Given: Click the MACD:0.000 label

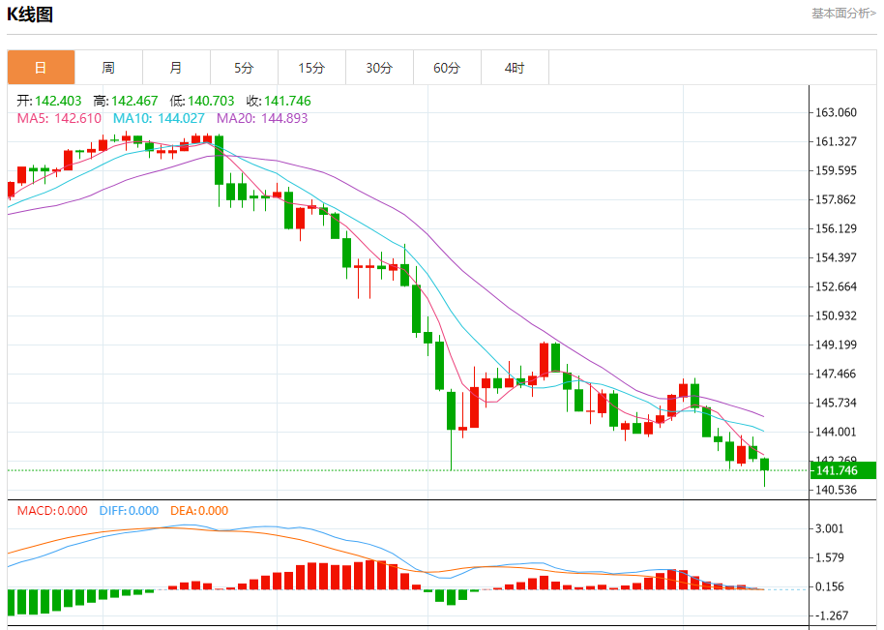Looking at the screenshot, I should tap(52, 510).
